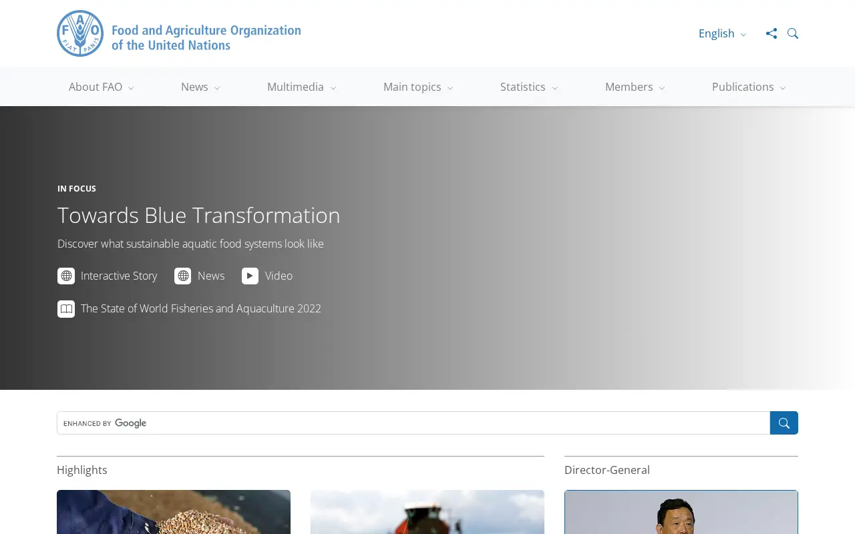Open the English language dropdown
The height and width of the screenshot is (534, 855).
pos(723,33)
